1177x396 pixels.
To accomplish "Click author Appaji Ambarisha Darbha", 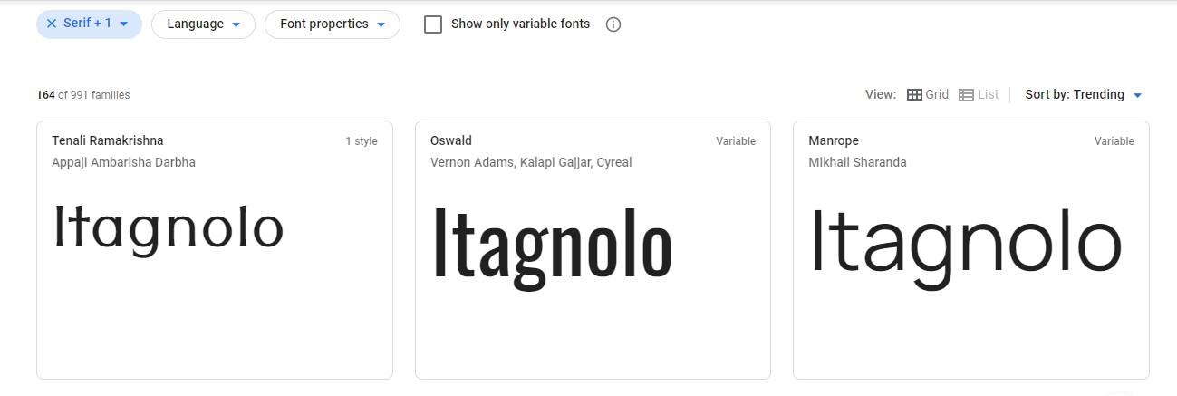I will point(124,162).
